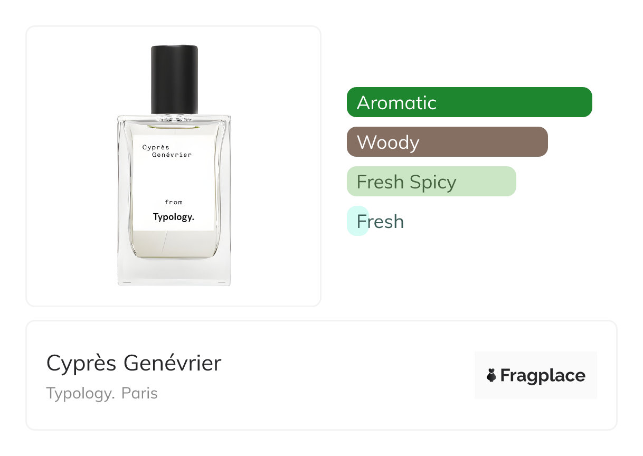643x456 pixels.
Task: Click the thick glass base of the bottle
Action: coord(174,272)
